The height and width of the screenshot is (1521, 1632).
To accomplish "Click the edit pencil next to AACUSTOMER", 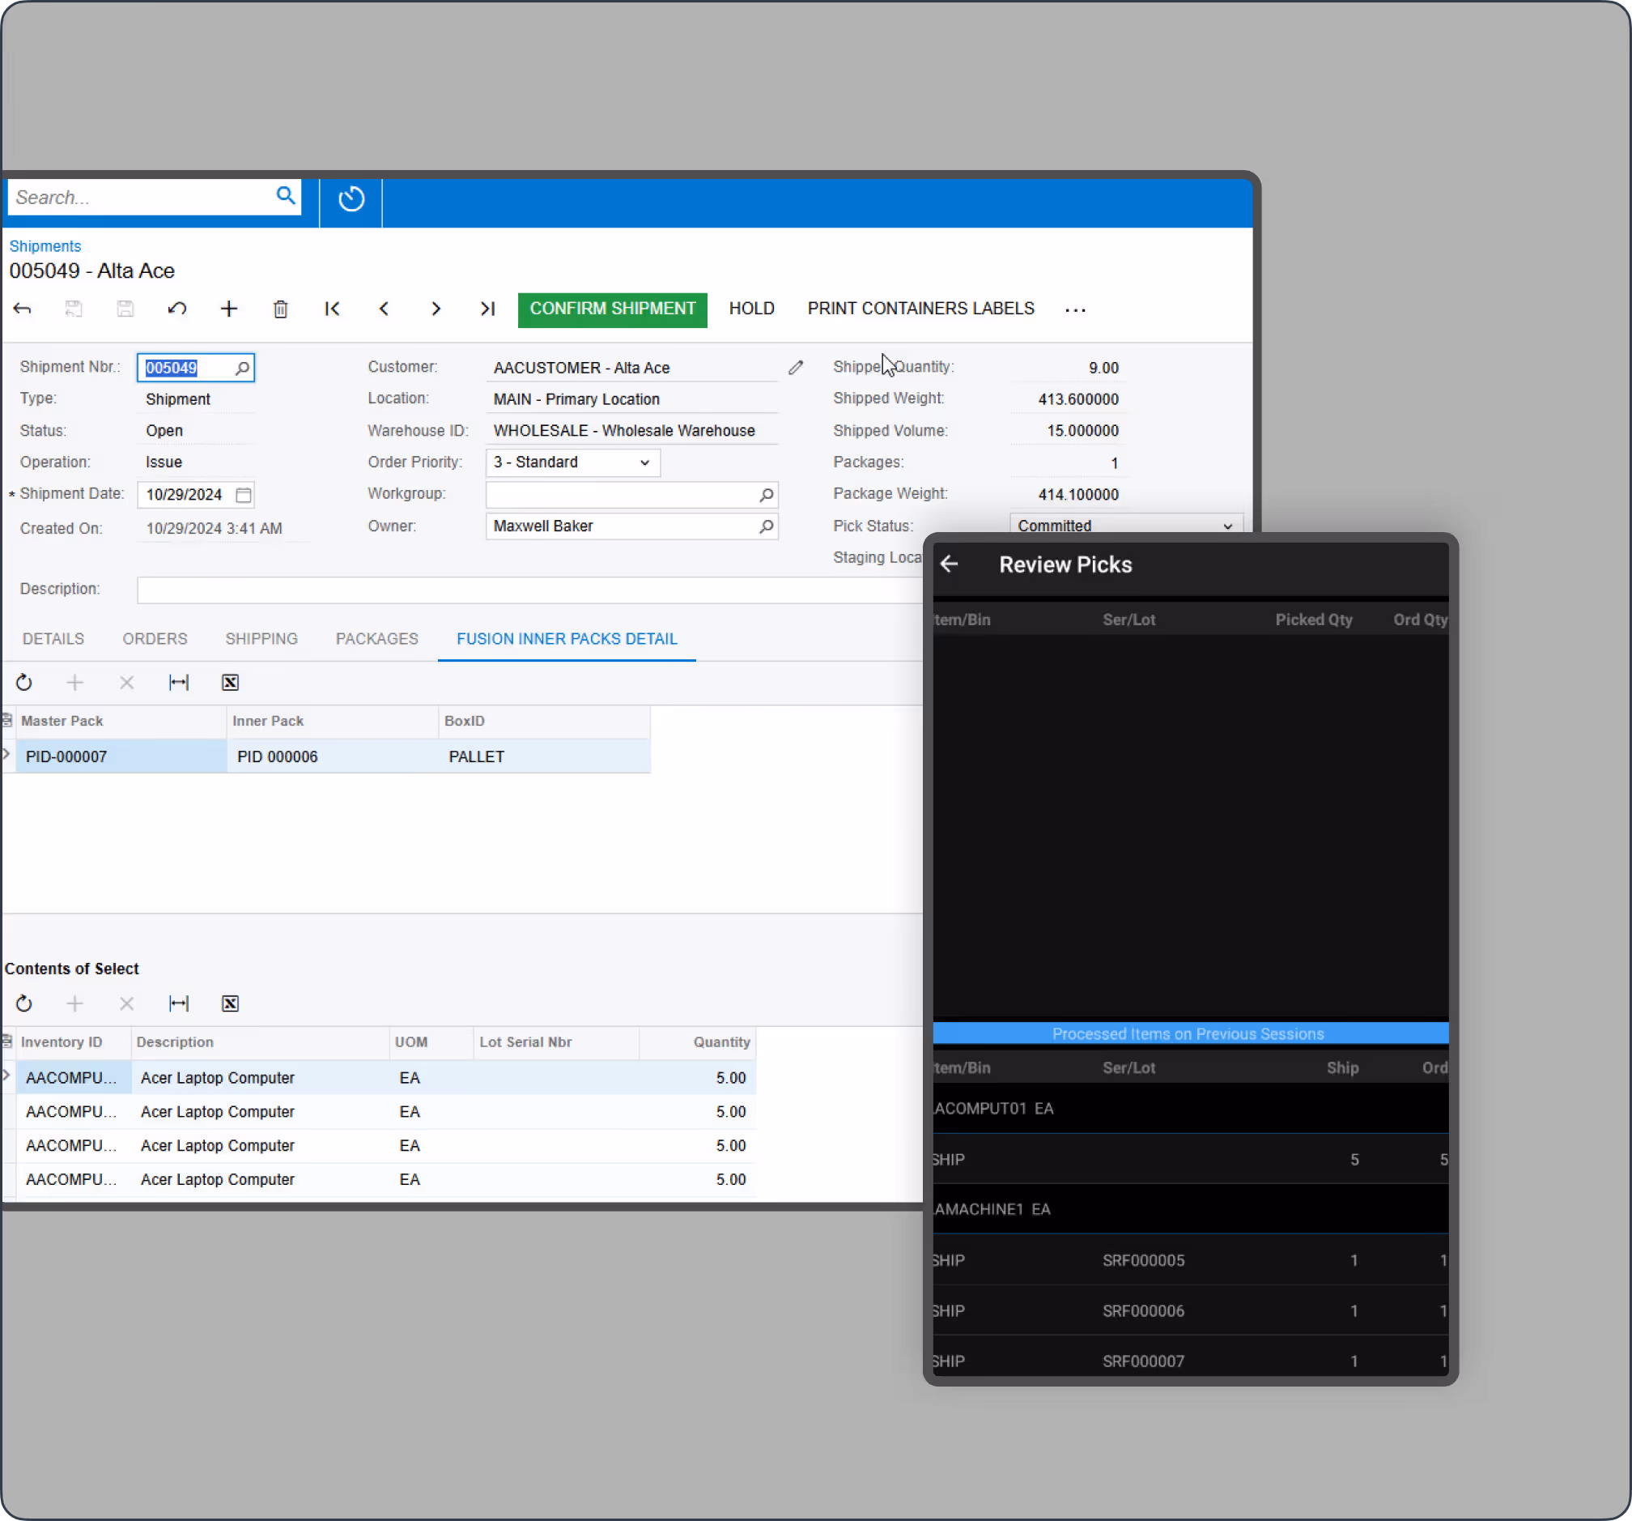I will pyautogui.click(x=795, y=367).
